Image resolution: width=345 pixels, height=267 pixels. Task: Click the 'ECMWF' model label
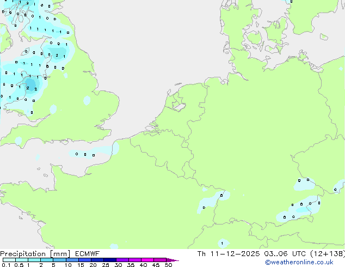pos(88,254)
